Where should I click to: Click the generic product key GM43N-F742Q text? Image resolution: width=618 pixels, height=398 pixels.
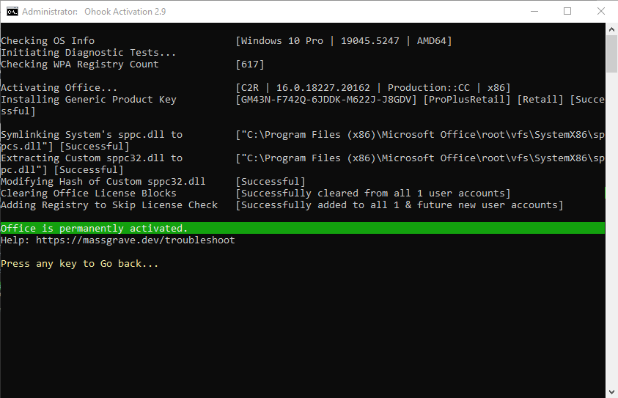[326, 100]
